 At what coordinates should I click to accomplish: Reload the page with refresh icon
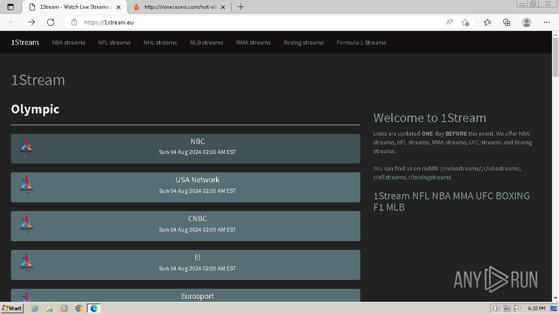coord(51,22)
